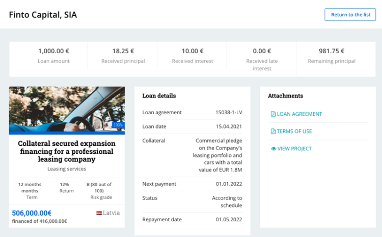
Task: Click the project title about collateral secured financing
Action: coord(67,151)
